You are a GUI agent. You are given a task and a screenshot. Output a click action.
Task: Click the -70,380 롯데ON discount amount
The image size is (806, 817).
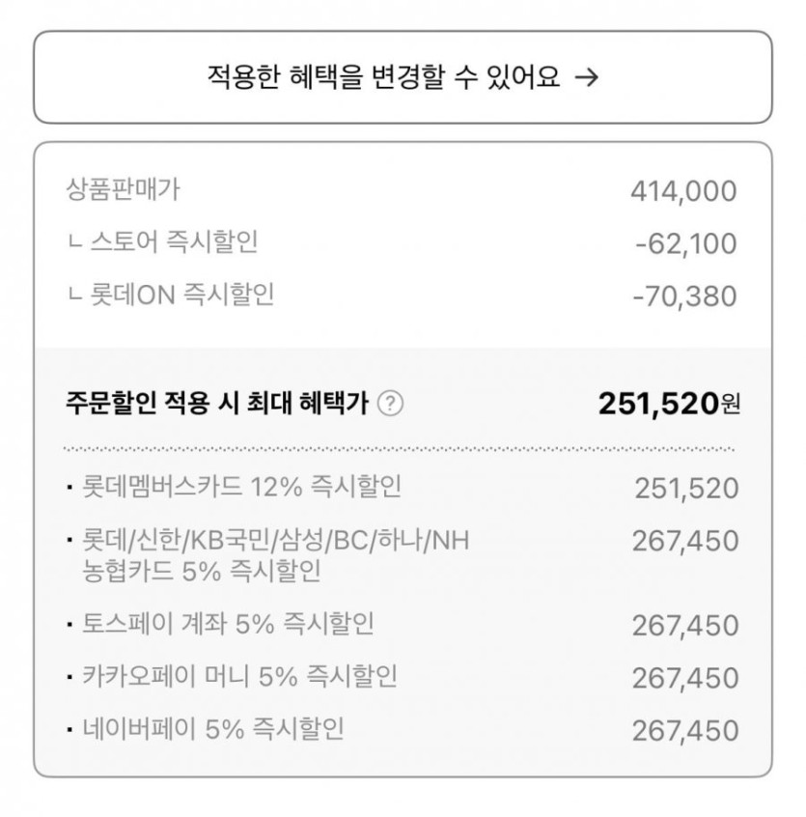pyautogui.click(x=683, y=296)
